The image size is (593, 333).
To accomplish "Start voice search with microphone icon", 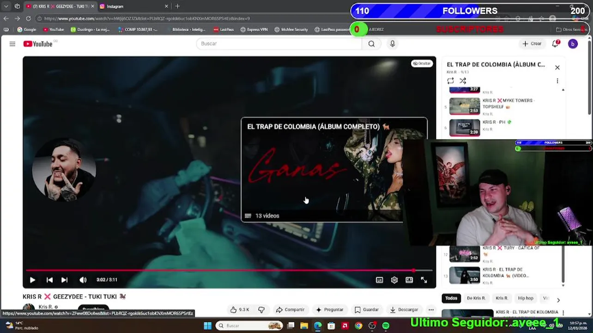I will click(x=392, y=43).
